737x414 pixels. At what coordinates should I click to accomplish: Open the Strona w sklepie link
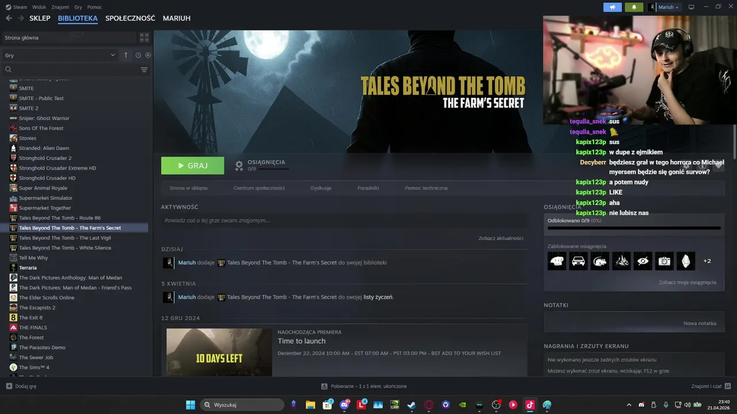tap(188, 188)
